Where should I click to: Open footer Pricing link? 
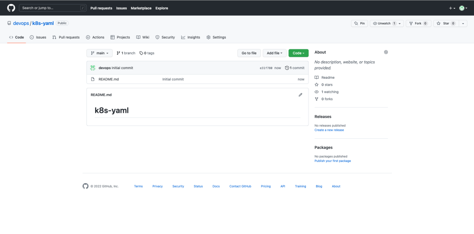(266, 186)
